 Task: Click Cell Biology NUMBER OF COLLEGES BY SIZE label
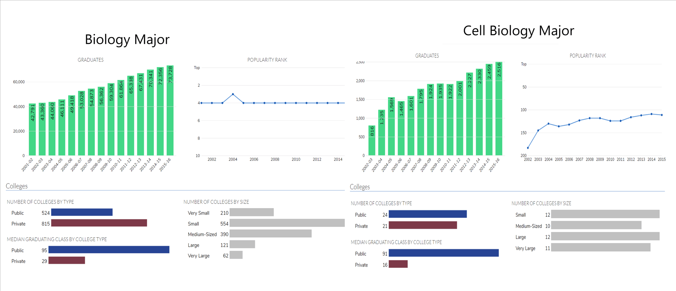[x=541, y=204]
